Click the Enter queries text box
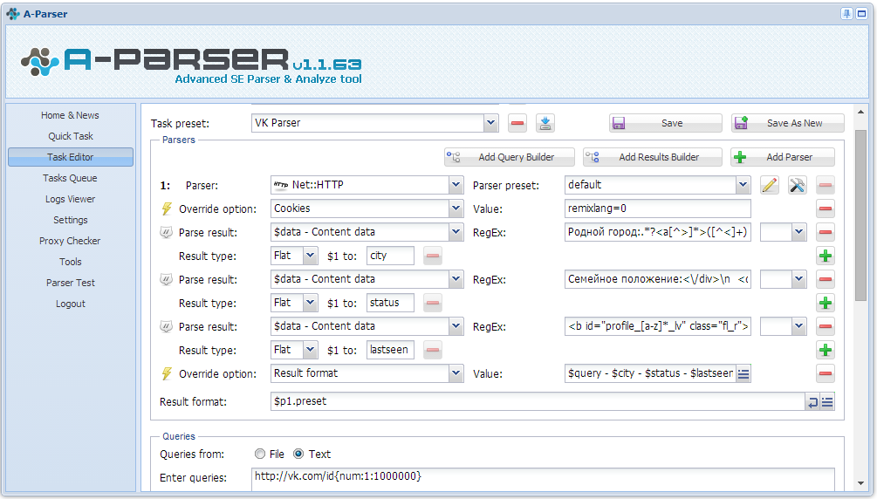Screen dimensions: 877x499 543,479
